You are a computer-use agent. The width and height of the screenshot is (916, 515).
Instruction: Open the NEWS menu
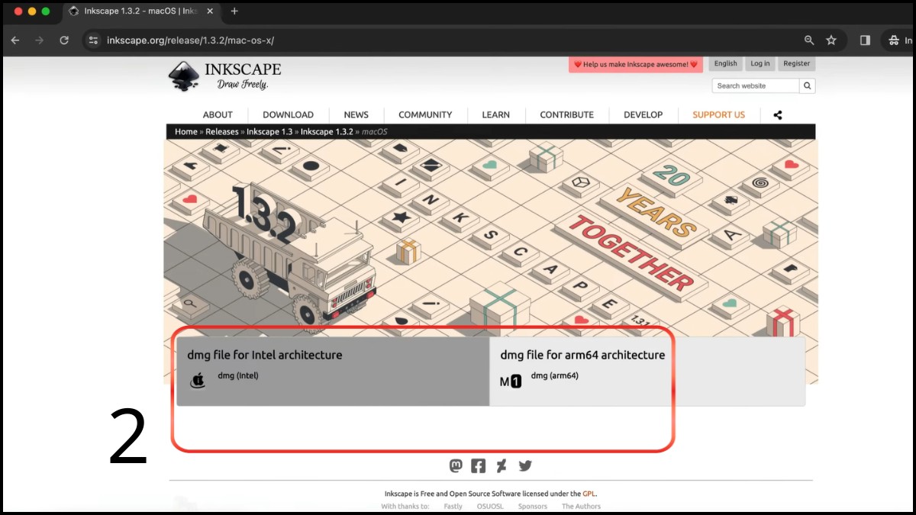[356, 115]
